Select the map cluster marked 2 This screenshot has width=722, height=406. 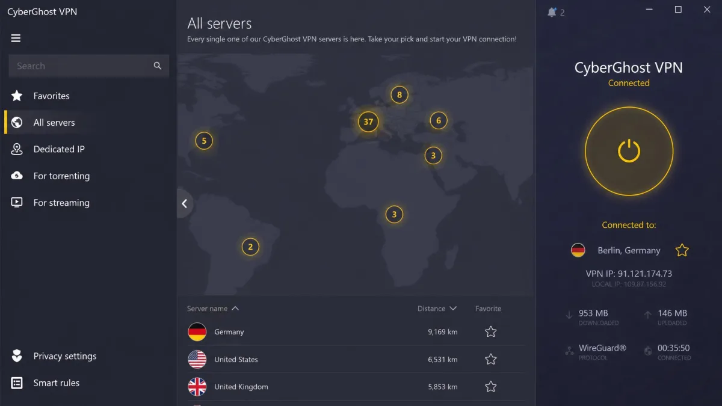(x=250, y=247)
